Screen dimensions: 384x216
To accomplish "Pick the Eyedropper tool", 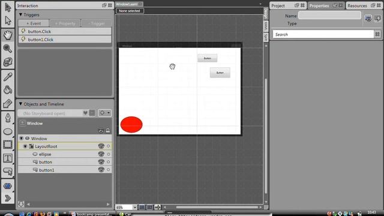I will (8, 77).
